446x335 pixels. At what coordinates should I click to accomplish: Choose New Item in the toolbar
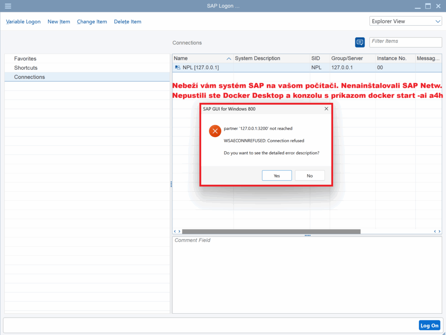tap(59, 22)
